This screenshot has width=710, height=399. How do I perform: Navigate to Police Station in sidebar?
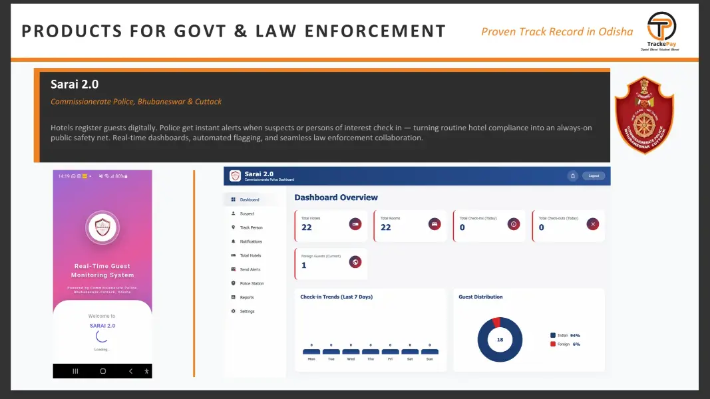pyautogui.click(x=252, y=283)
